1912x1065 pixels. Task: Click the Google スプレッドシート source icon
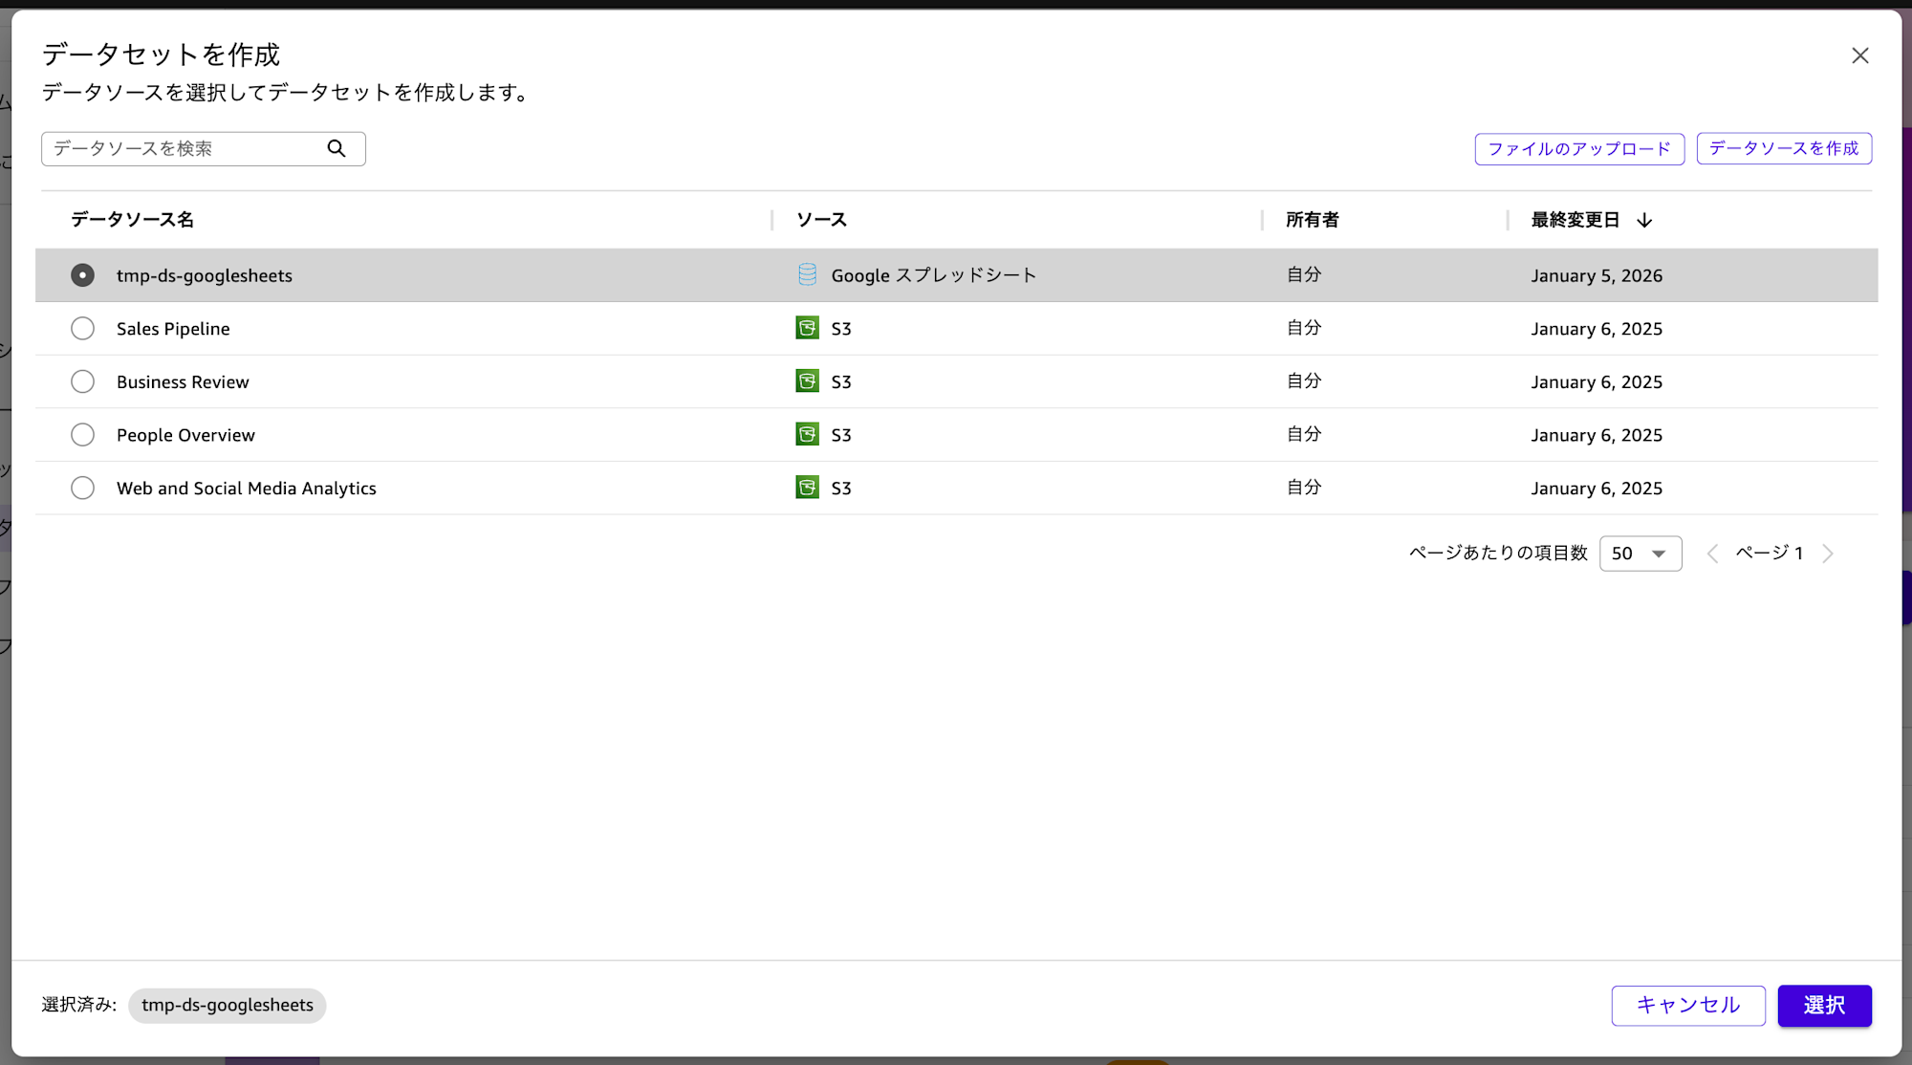(806, 274)
